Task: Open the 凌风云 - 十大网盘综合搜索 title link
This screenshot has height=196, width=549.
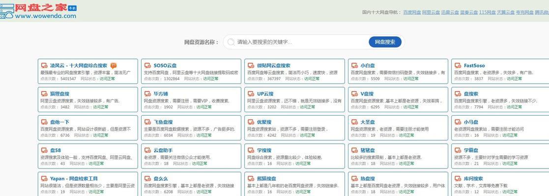Action: [79, 66]
